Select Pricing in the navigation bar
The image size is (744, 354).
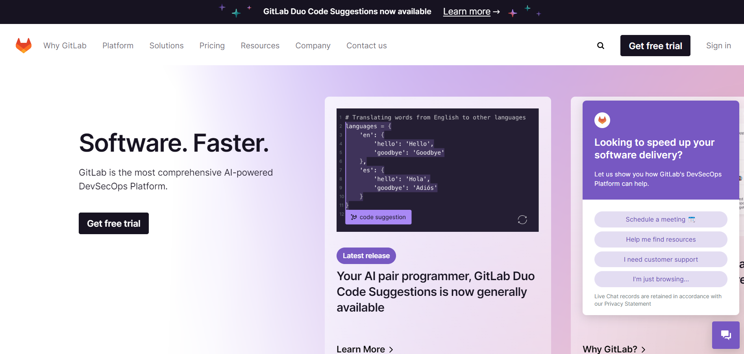tap(212, 46)
